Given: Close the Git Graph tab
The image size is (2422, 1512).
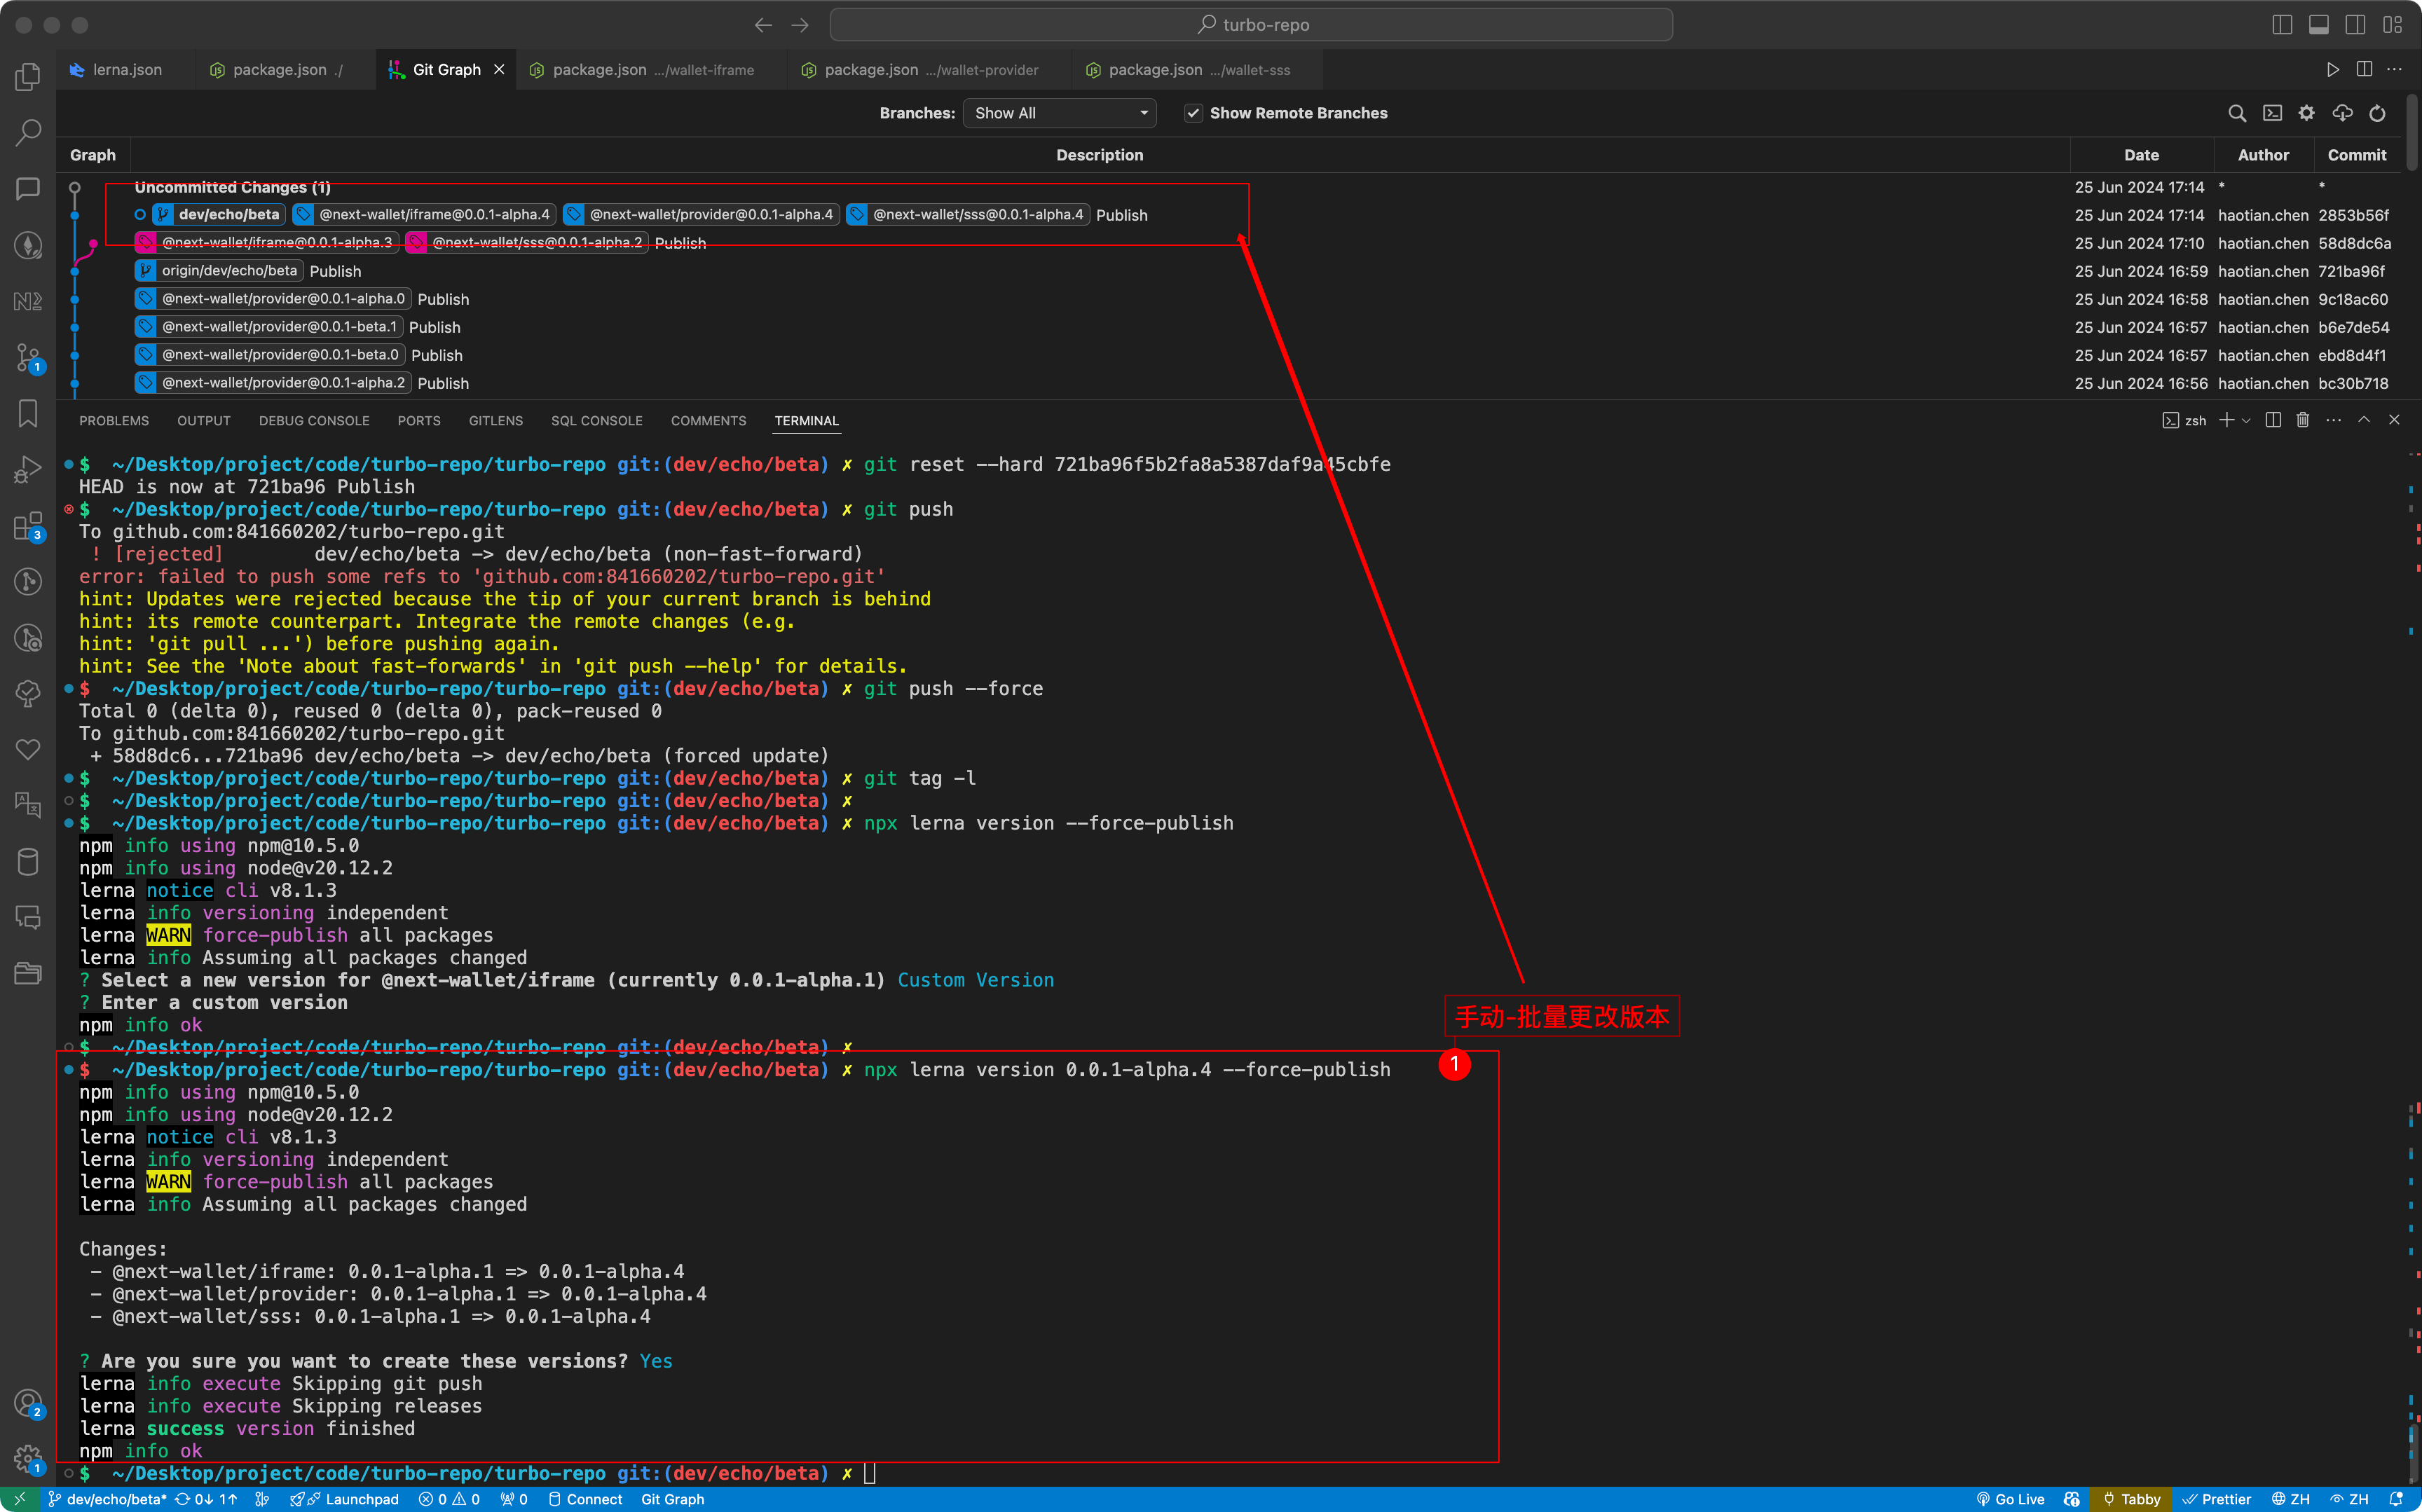Looking at the screenshot, I should [x=499, y=69].
